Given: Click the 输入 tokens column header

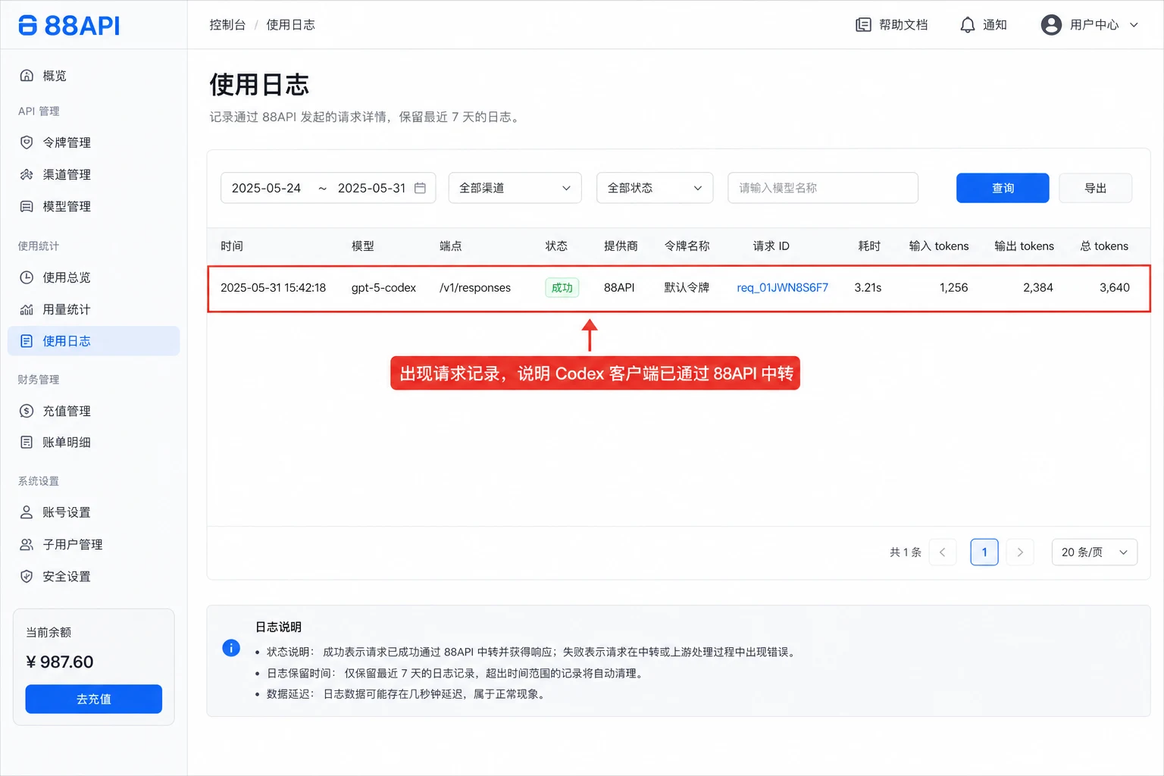Looking at the screenshot, I should (939, 246).
